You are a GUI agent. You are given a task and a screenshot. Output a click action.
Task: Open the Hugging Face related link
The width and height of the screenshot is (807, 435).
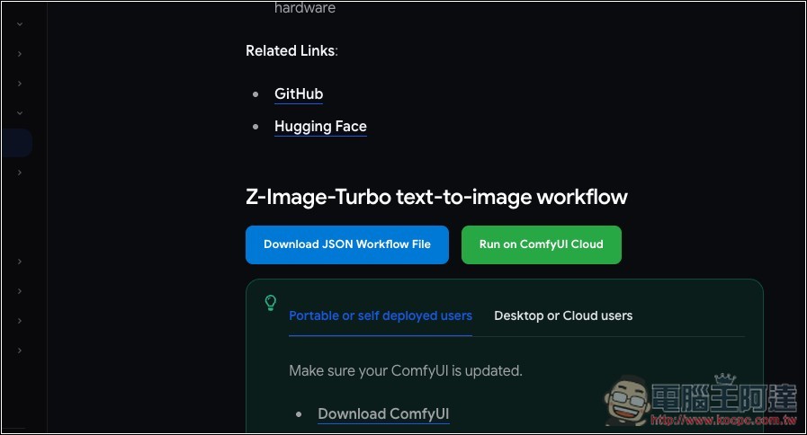point(320,127)
